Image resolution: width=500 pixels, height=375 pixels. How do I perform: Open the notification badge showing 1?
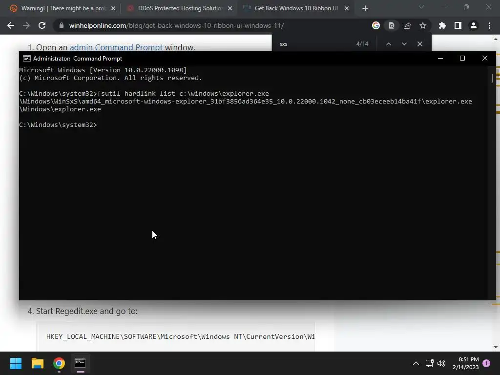point(486,363)
